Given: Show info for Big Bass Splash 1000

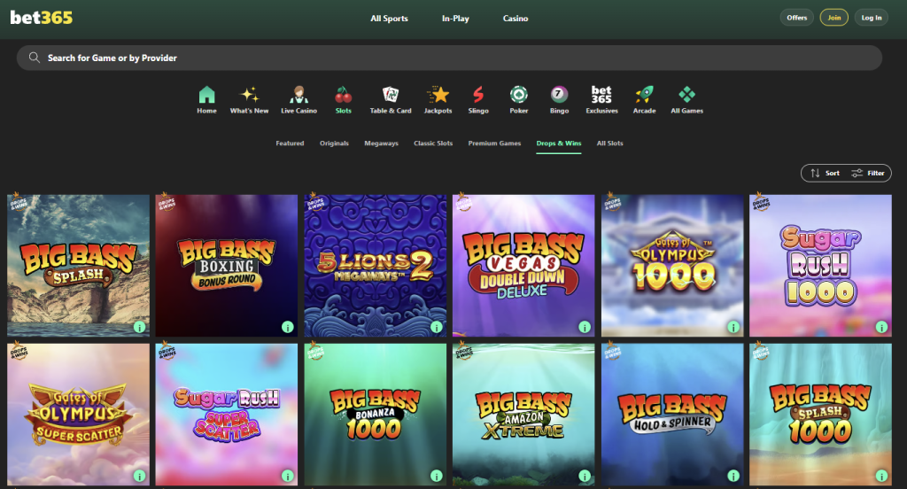Looking at the screenshot, I should (x=881, y=476).
